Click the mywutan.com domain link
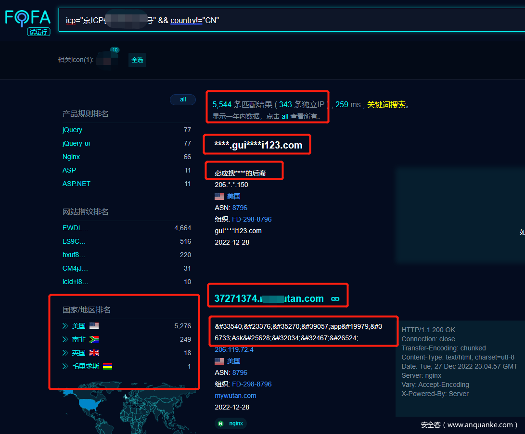525x434 pixels. (x=235, y=396)
